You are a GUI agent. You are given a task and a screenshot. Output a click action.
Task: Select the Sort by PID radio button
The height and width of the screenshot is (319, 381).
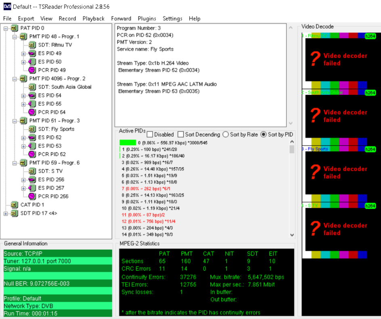(264, 134)
